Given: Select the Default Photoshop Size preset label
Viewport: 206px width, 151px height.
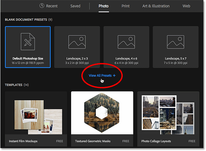Looking at the screenshot, I should click(x=28, y=59).
